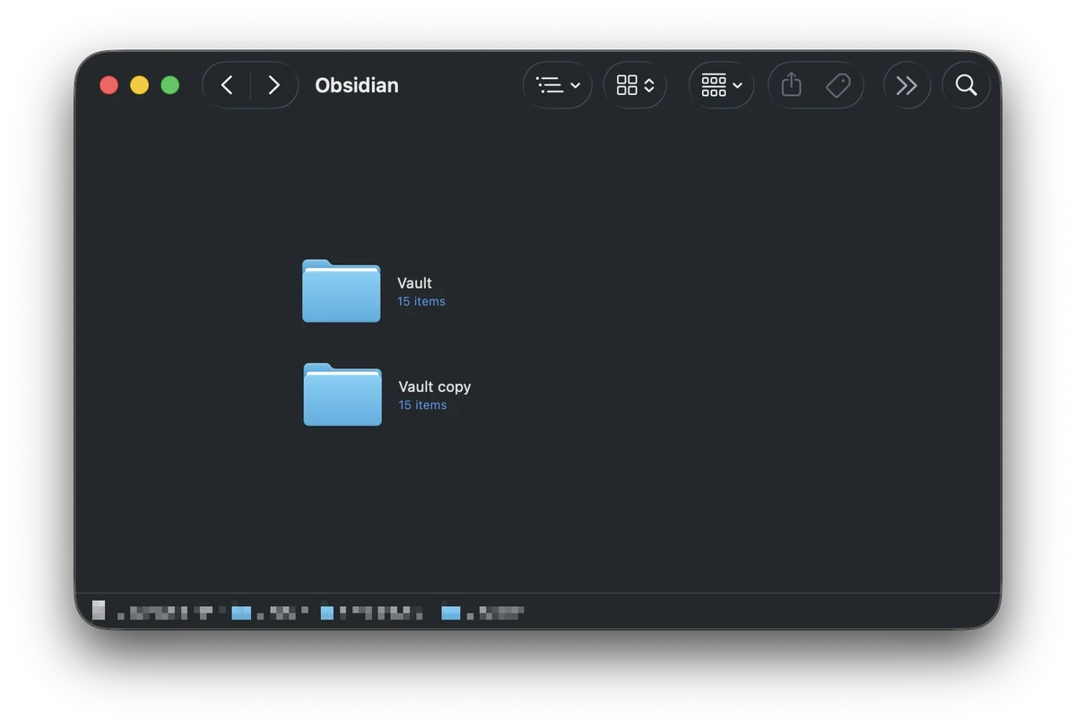Click "15 items" under Vault copy
The width and height of the screenshot is (1076, 728).
click(x=422, y=405)
